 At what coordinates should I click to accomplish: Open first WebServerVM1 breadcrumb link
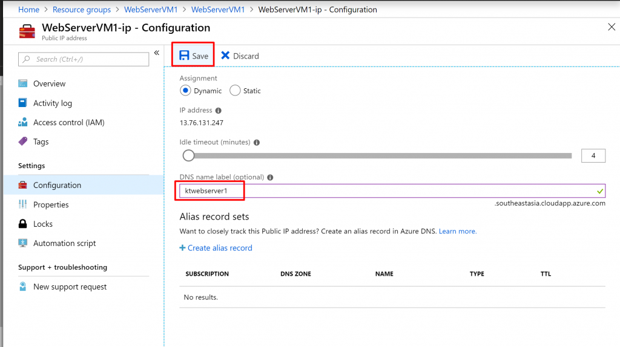[151, 10]
